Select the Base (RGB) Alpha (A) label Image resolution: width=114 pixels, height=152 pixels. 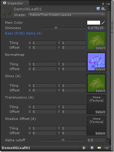coord(23,33)
